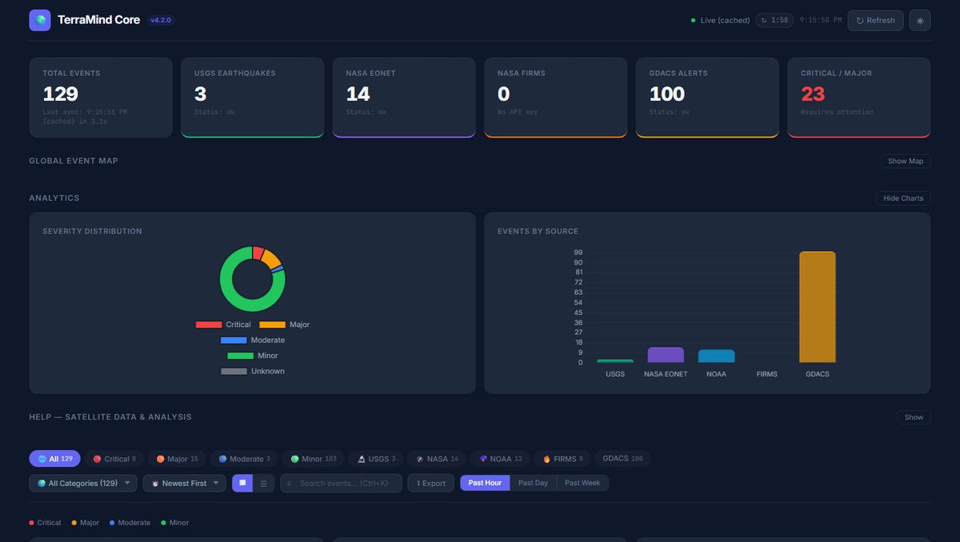This screenshot has width=960, height=542.
Task: Filter events from the NOAA source
Action: coord(500,459)
